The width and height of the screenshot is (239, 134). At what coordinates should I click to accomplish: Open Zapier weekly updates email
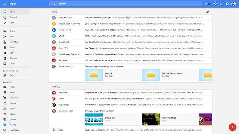pos(130,99)
